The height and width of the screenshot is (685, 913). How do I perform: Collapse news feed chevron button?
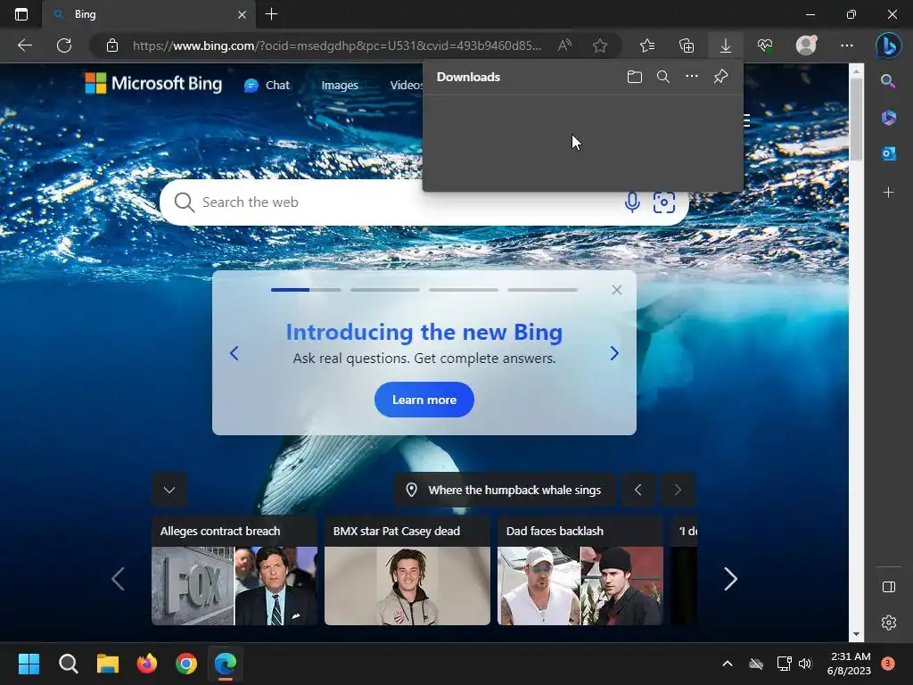click(169, 490)
